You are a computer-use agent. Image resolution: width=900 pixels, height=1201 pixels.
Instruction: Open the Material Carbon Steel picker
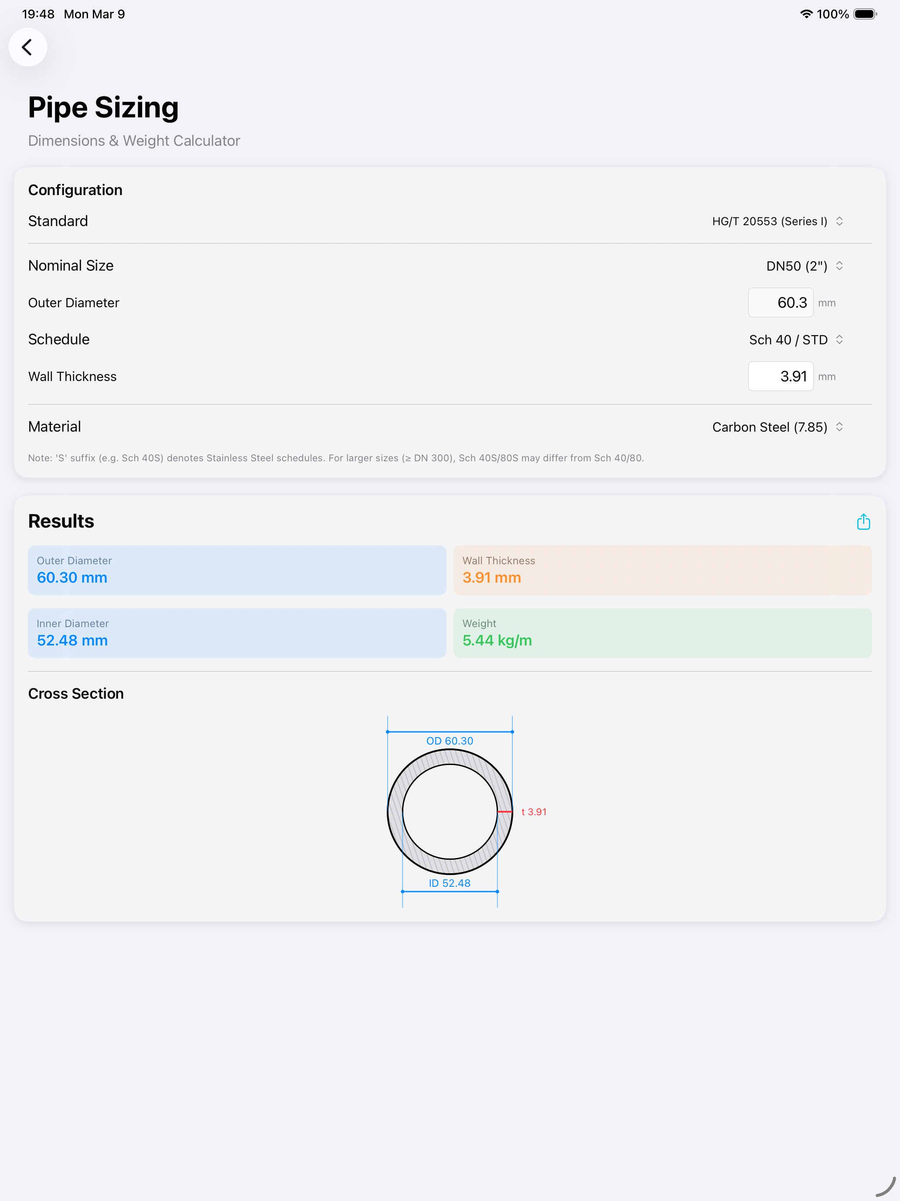[x=770, y=427]
